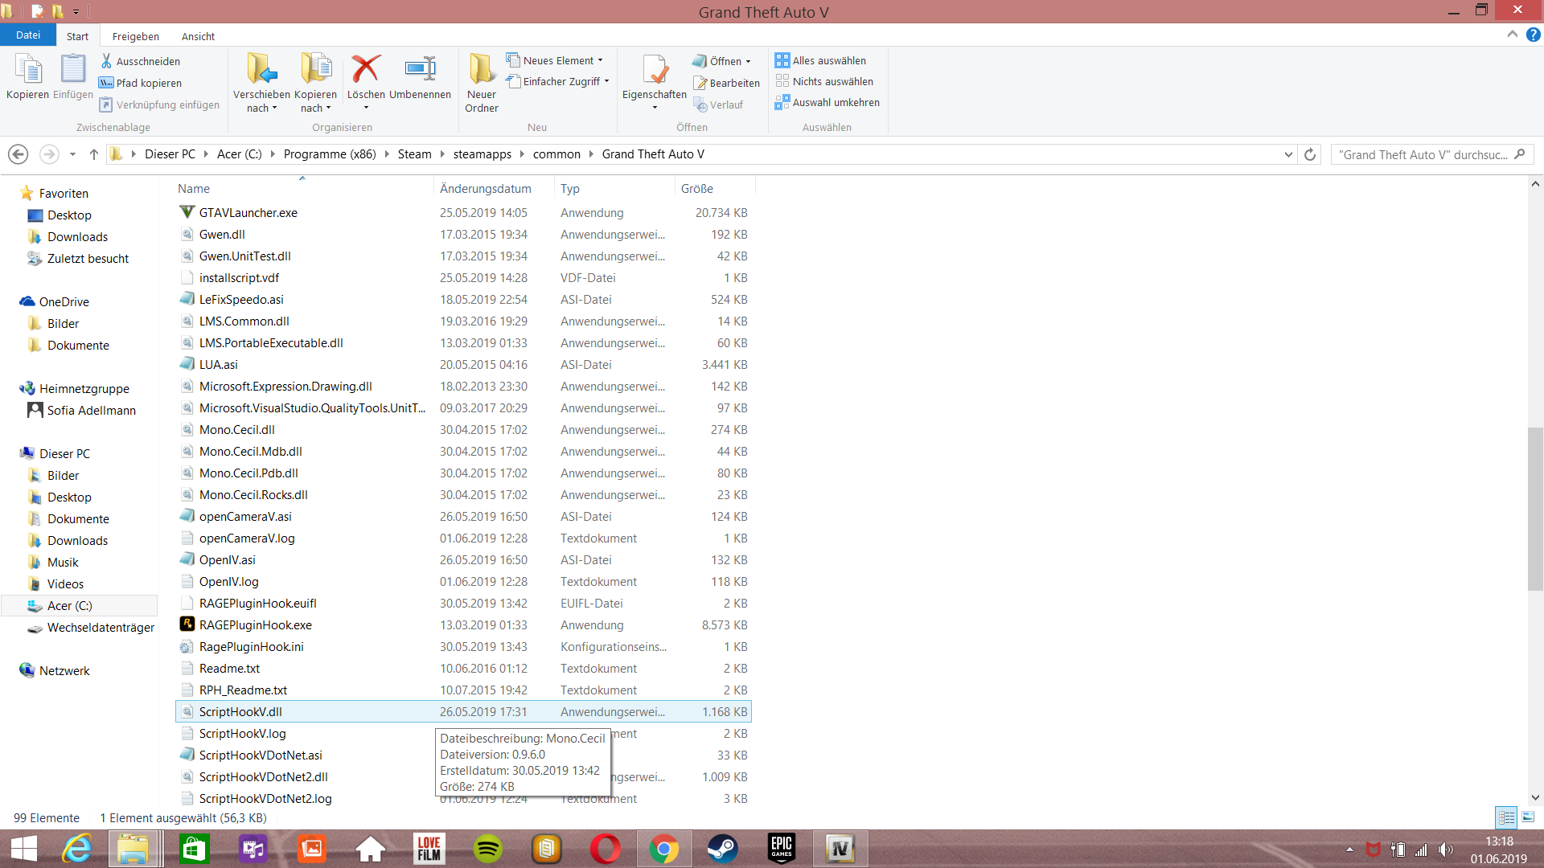Switch to details view in status bar
The image size is (1544, 868).
tap(1506, 817)
